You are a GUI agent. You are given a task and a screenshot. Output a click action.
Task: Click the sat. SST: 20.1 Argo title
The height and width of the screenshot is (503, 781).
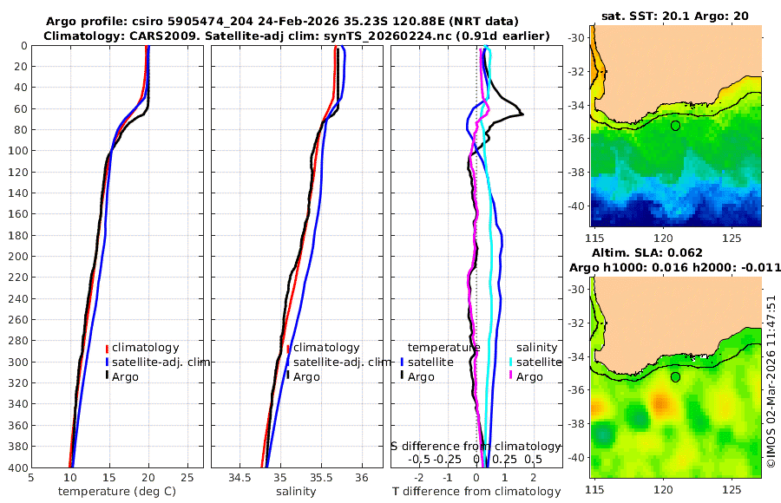675,16
